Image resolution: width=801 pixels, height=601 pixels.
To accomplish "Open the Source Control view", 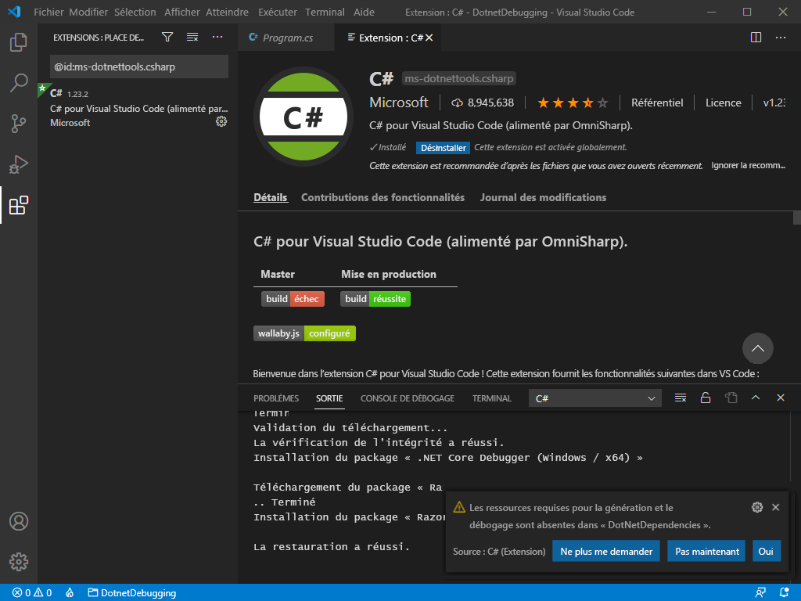I will coord(19,122).
